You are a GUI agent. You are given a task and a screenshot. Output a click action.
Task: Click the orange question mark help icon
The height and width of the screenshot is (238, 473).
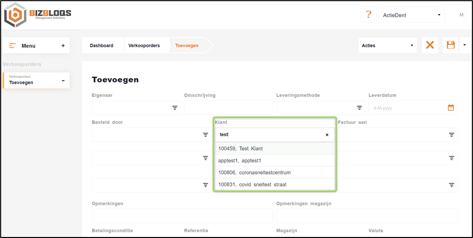click(x=368, y=14)
